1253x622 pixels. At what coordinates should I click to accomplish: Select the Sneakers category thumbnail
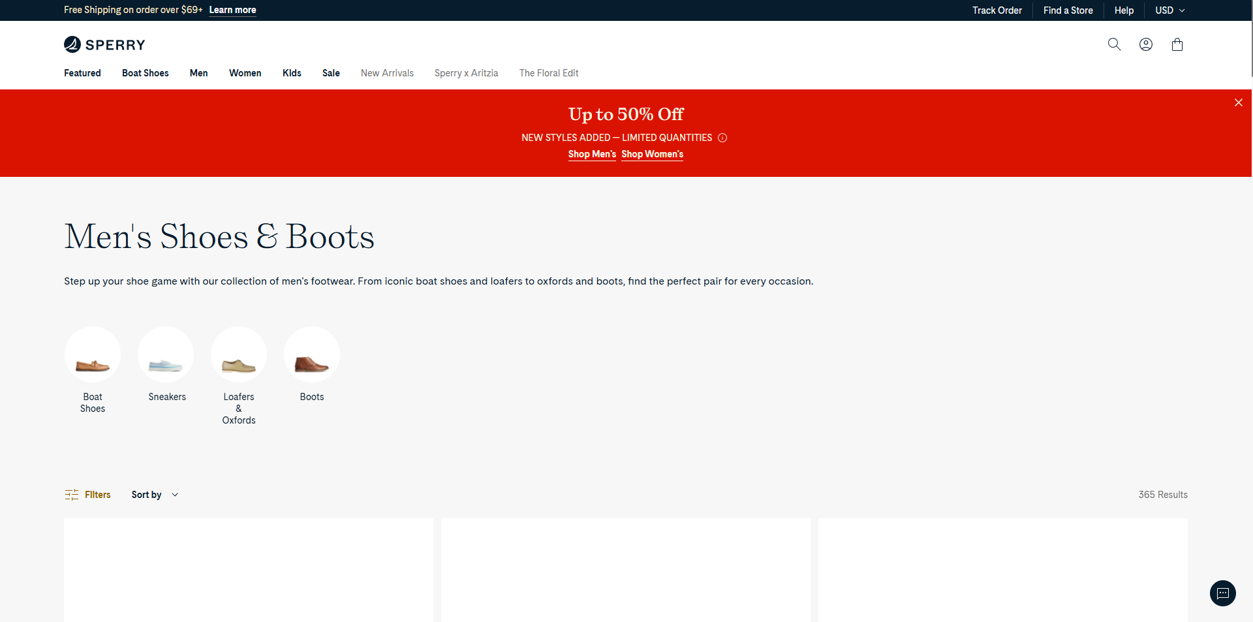click(165, 354)
